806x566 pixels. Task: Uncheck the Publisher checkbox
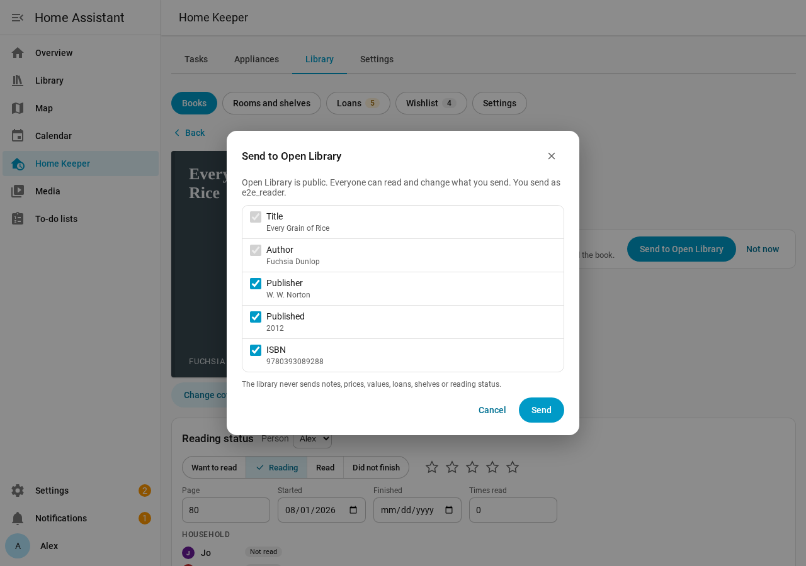tap(256, 284)
